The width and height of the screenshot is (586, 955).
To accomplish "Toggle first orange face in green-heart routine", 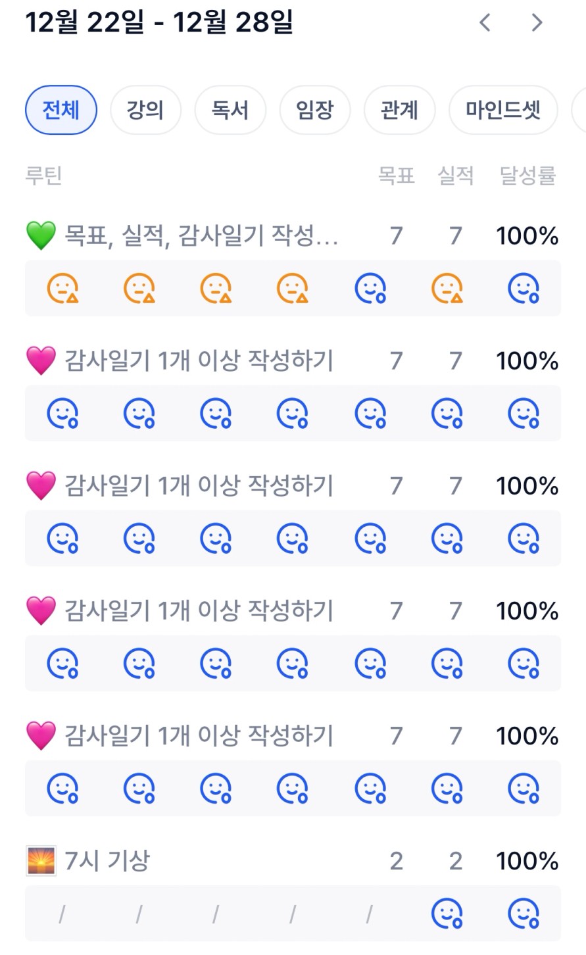I will point(63,288).
